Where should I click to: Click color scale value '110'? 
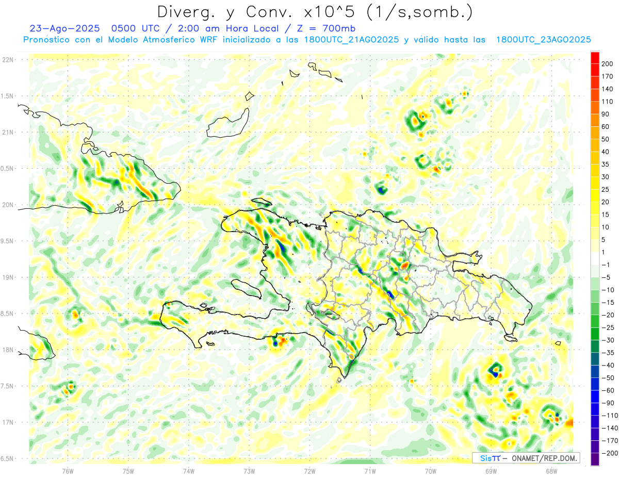click(608, 102)
